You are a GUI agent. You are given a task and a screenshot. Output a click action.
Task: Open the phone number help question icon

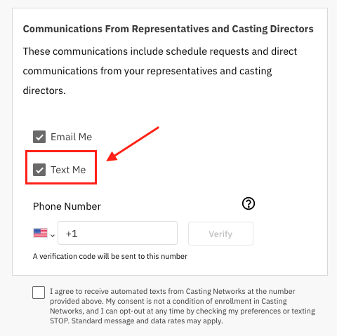[x=249, y=203]
